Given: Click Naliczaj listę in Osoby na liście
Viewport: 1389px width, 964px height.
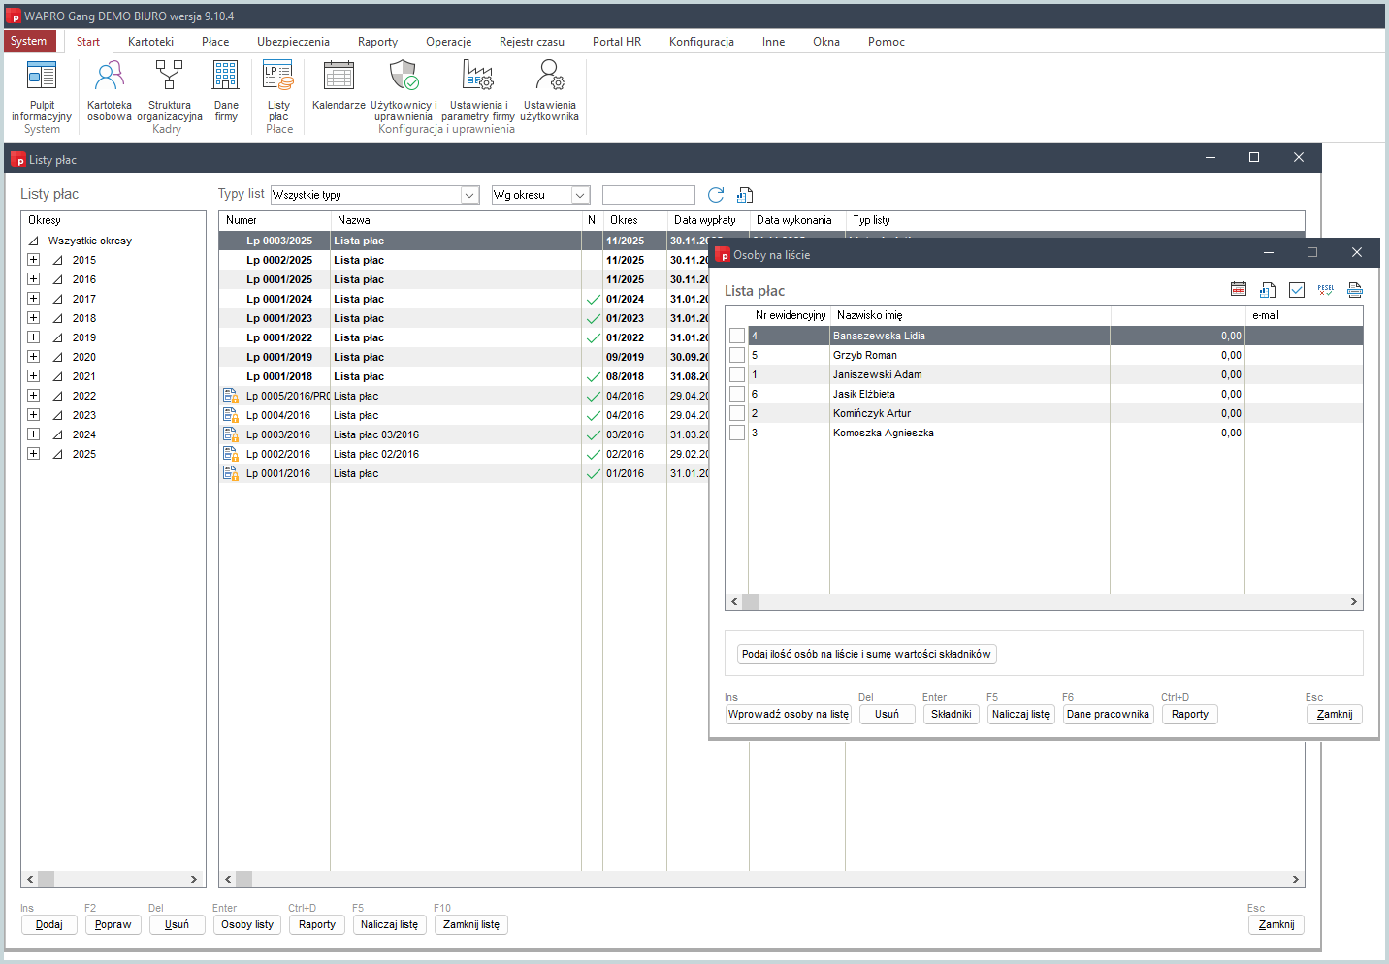Looking at the screenshot, I should click(1020, 714).
